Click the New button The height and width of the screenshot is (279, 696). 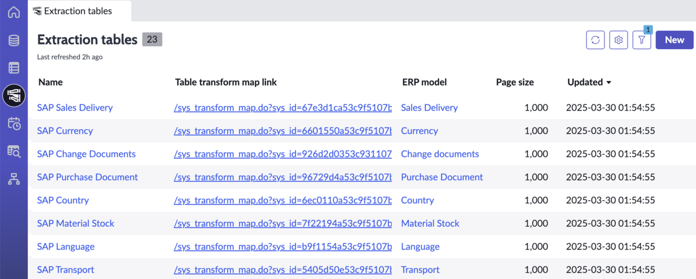(675, 40)
